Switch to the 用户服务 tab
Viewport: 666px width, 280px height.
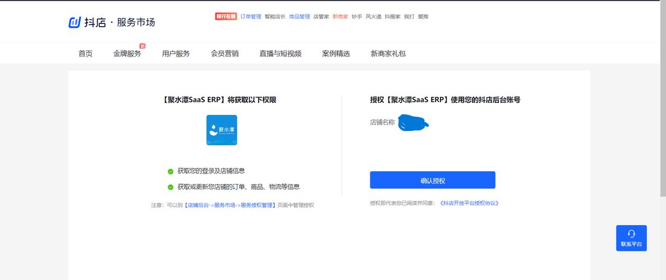[176, 53]
